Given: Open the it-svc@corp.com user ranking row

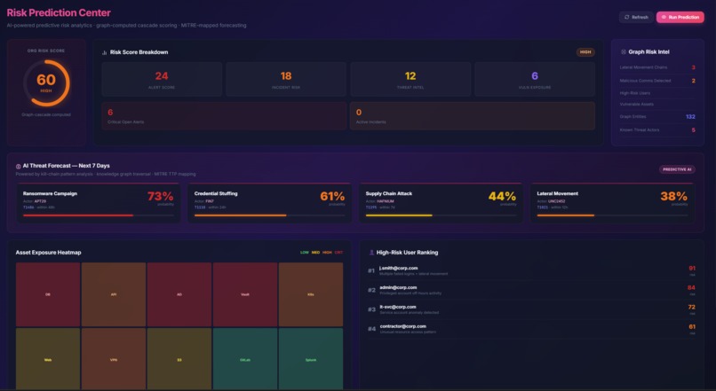Looking at the screenshot, I should pos(532,309).
